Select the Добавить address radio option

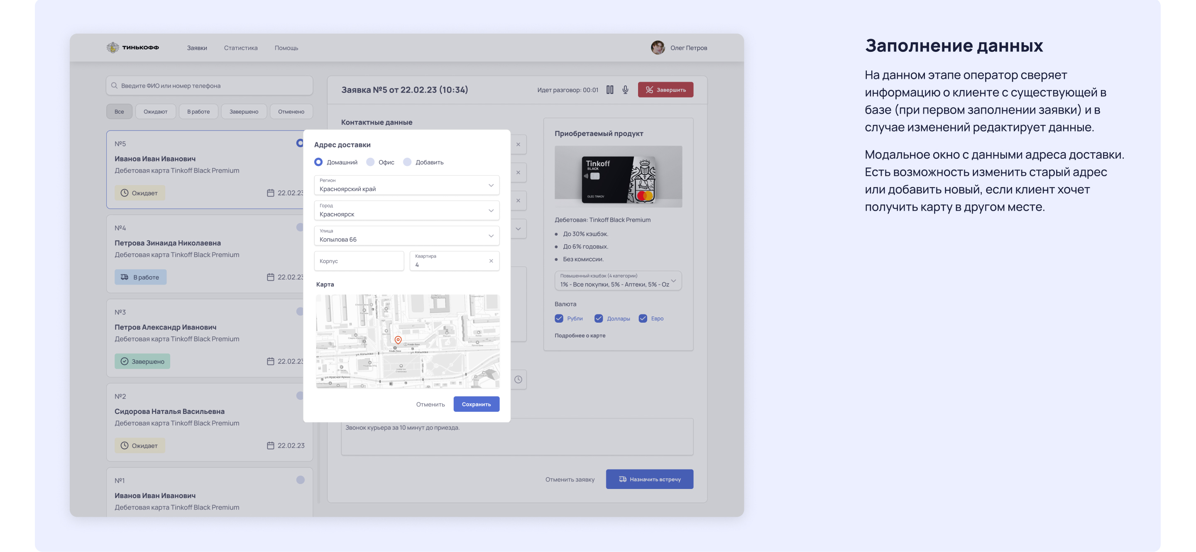pyautogui.click(x=407, y=162)
